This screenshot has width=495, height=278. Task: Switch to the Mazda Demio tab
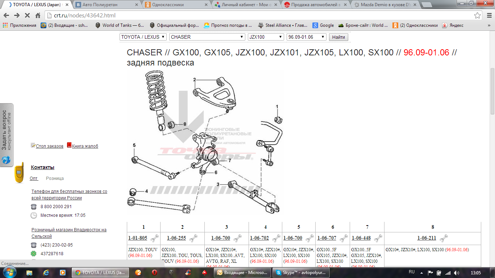point(384,5)
